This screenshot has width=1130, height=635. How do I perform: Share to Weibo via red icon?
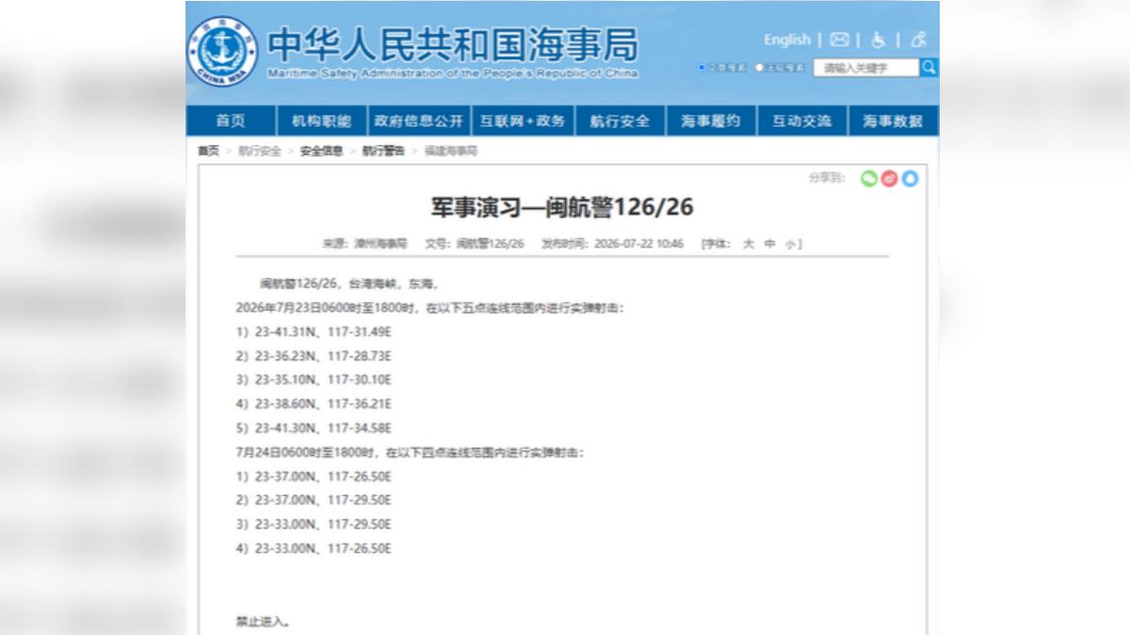[x=889, y=178]
